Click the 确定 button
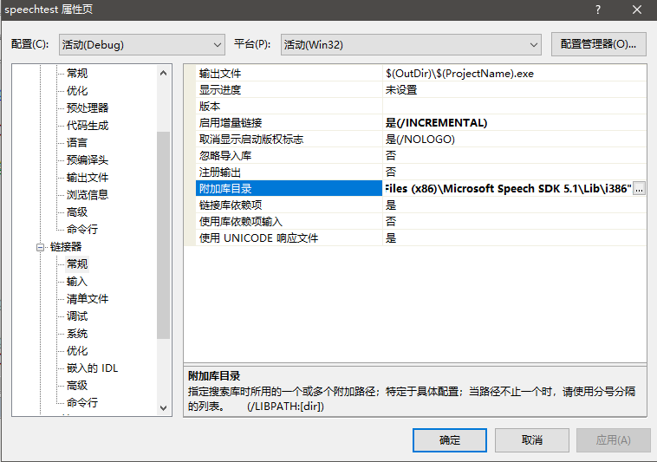This screenshot has height=462, width=657. coord(450,439)
